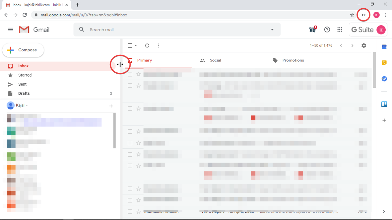Image resolution: width=392 pixels, height=220 pixels.
Task: Go to older emails page
Action: coord(352,45)
